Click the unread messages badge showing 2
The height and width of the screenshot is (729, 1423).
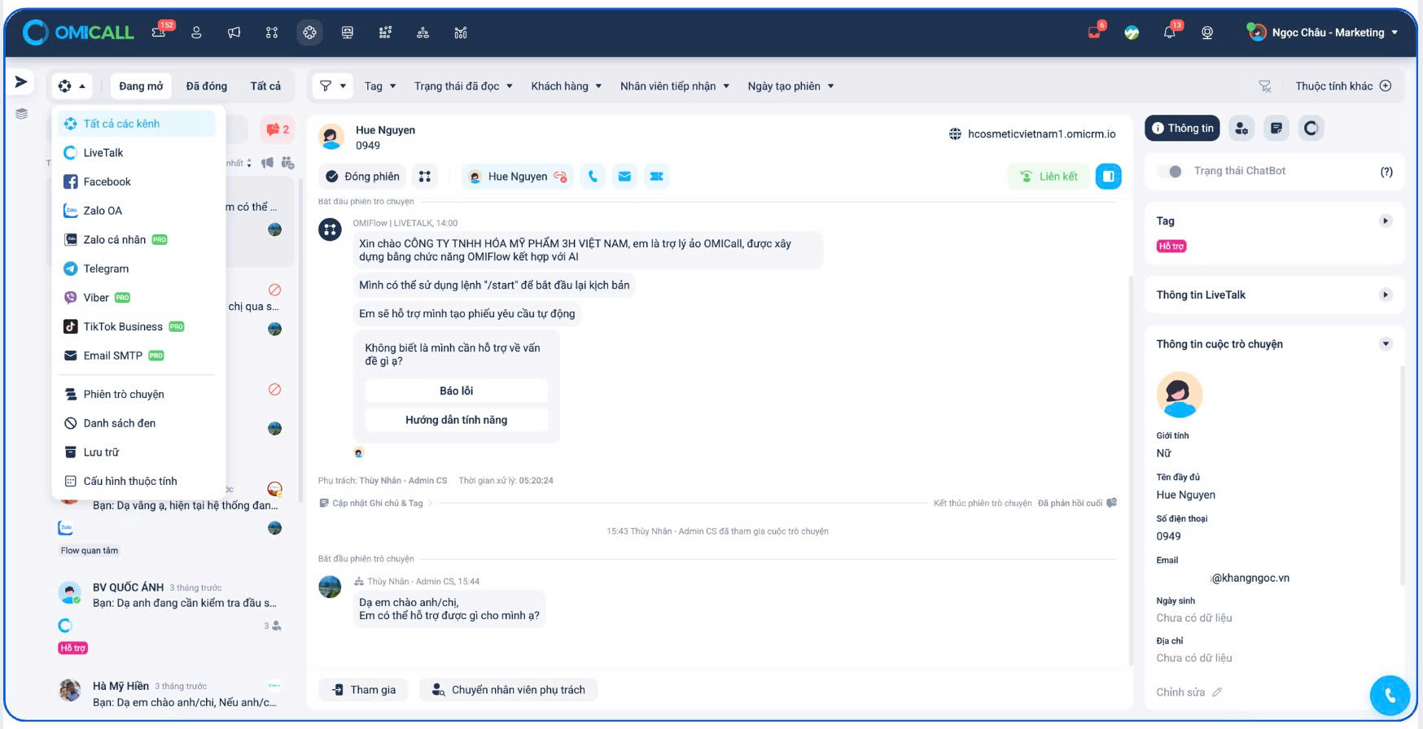[x=278, y=129]
